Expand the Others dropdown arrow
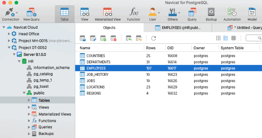This screenshot has height=138, width=262. pyautogui.click(x=179, y=13)
